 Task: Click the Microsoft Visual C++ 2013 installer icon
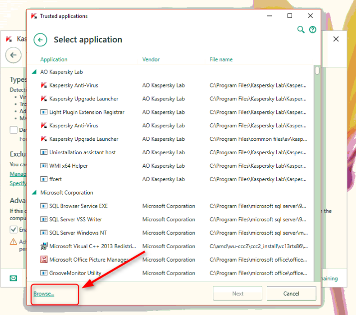coord(44,246)
